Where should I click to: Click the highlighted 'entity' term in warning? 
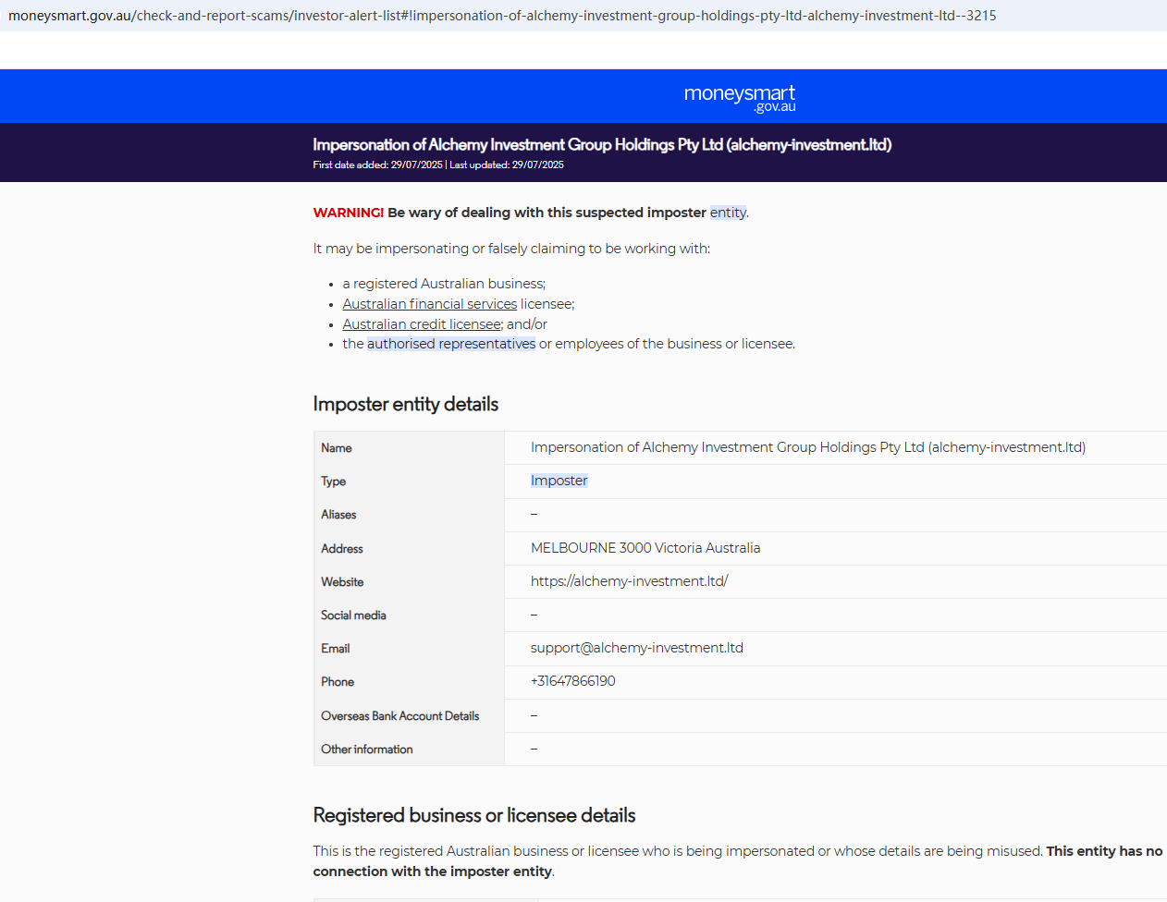(728, 213)
